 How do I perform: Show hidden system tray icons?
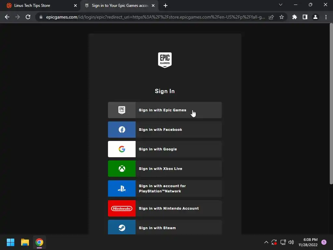pos(266,242)
